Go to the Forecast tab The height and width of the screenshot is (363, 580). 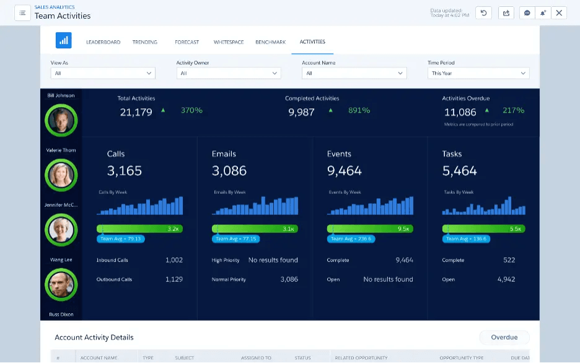[x=187, y=42]
